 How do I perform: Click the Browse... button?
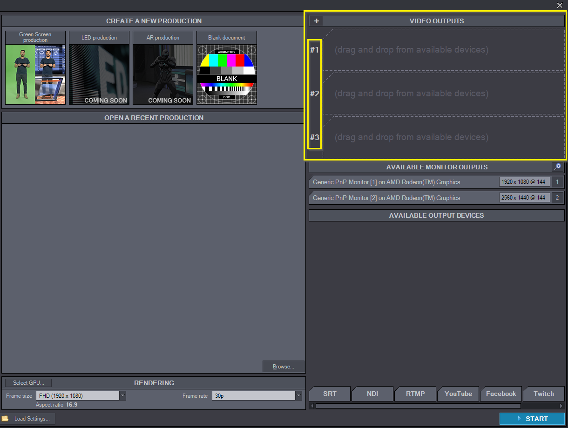pos(283,367)
